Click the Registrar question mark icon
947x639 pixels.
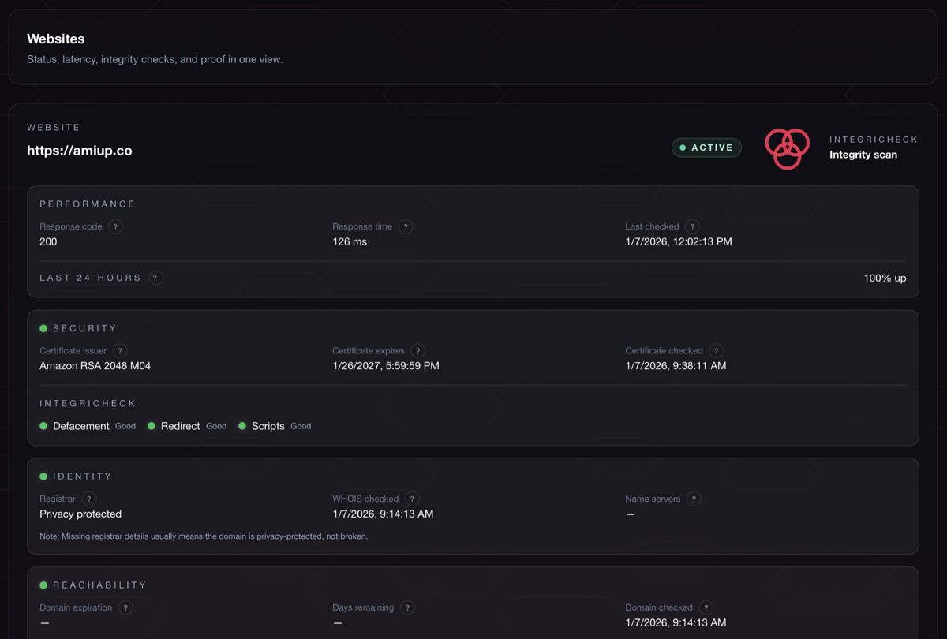coord(88,499)
